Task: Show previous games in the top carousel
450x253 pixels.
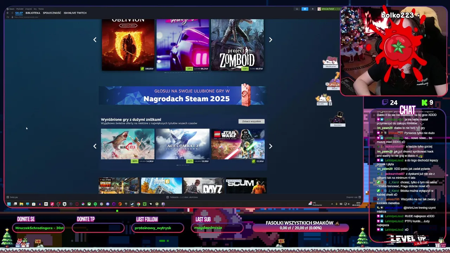Action: [95, 40]
